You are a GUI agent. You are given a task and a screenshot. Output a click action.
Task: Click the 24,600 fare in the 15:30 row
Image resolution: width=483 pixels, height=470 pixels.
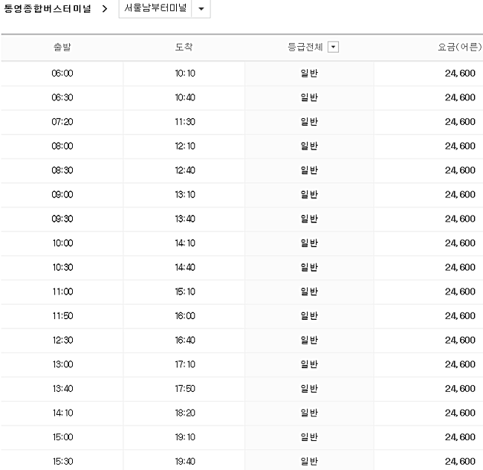[x=460, y=461]
